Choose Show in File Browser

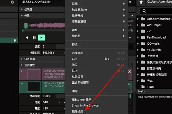point(97,105)
